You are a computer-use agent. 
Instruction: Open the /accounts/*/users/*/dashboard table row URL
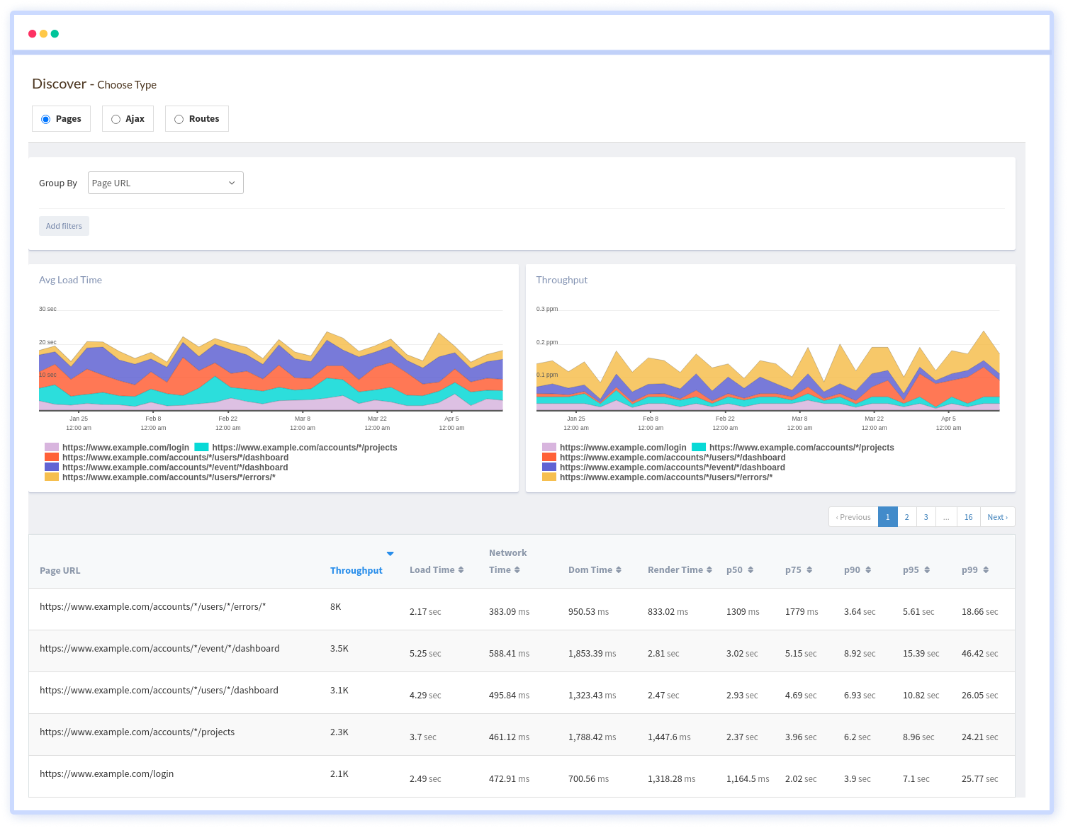[x=159, y=690]
